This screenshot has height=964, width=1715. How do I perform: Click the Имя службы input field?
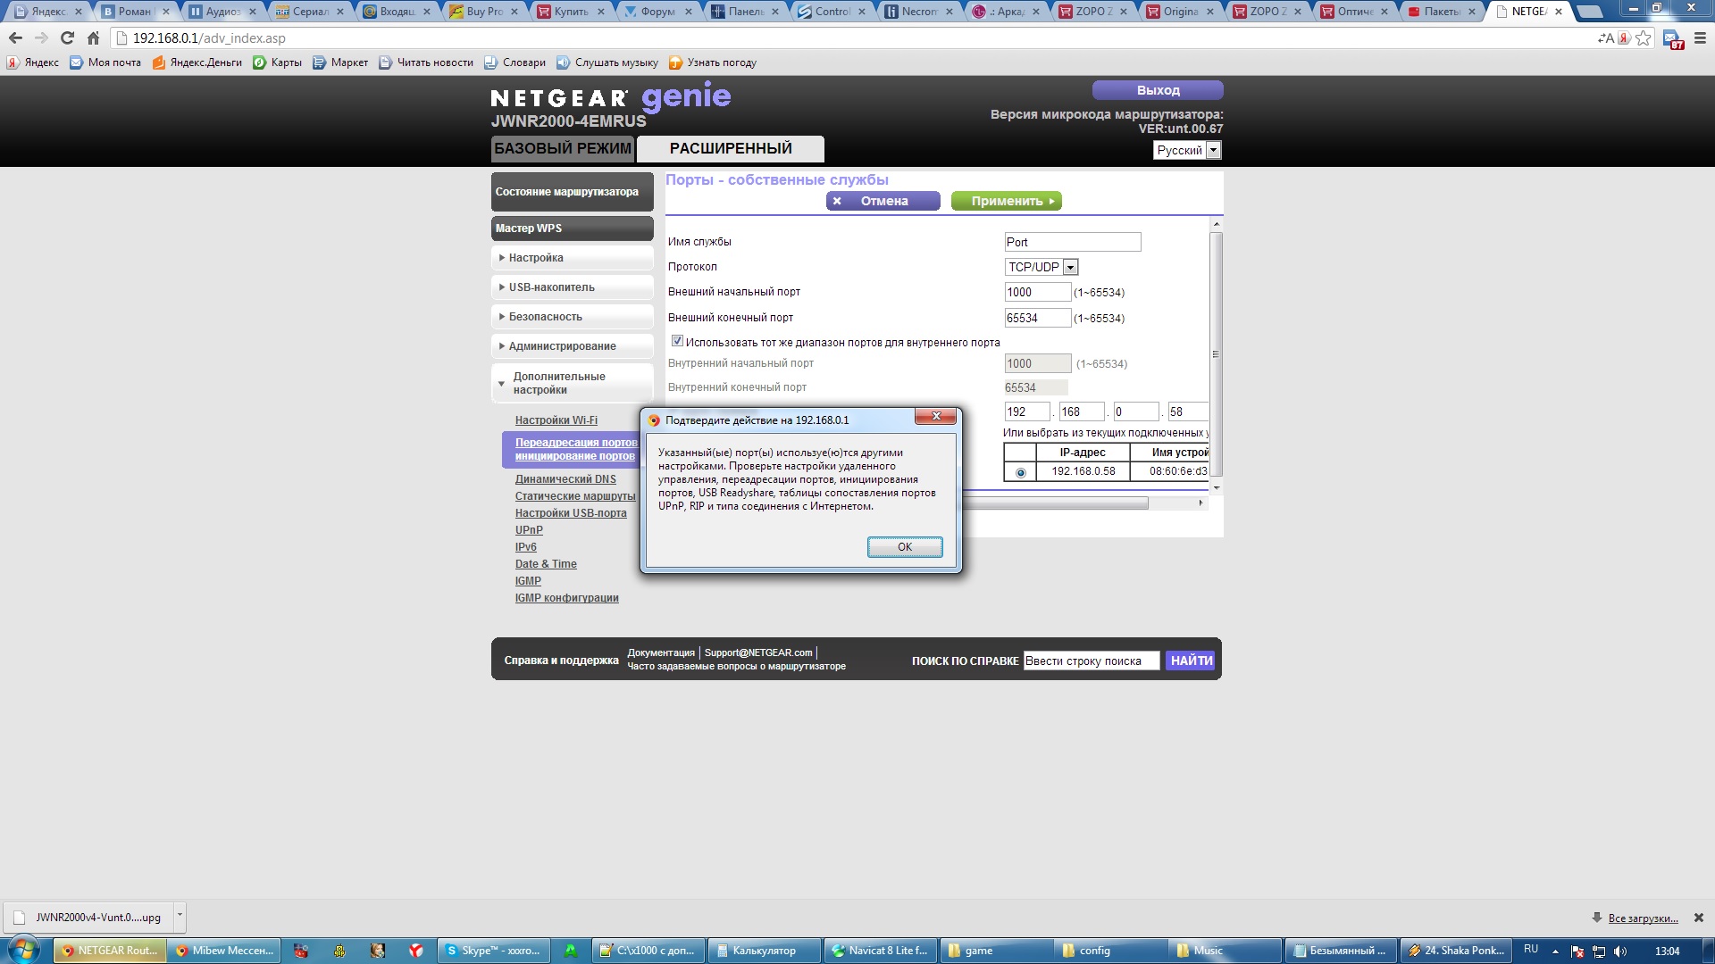click(x=1073, y=242)
